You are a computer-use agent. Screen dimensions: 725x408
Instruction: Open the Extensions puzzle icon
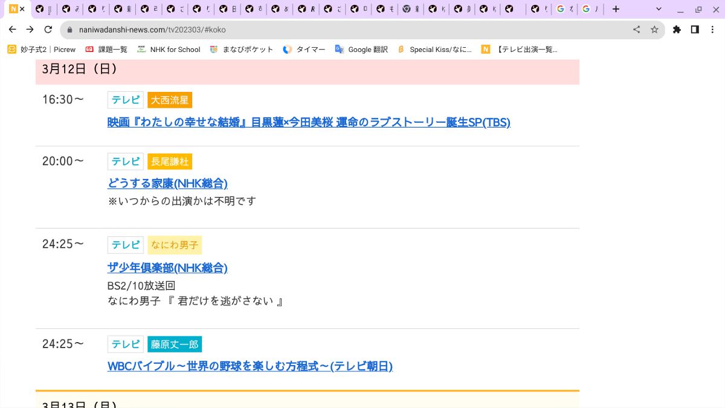click(x=677, y=29)
